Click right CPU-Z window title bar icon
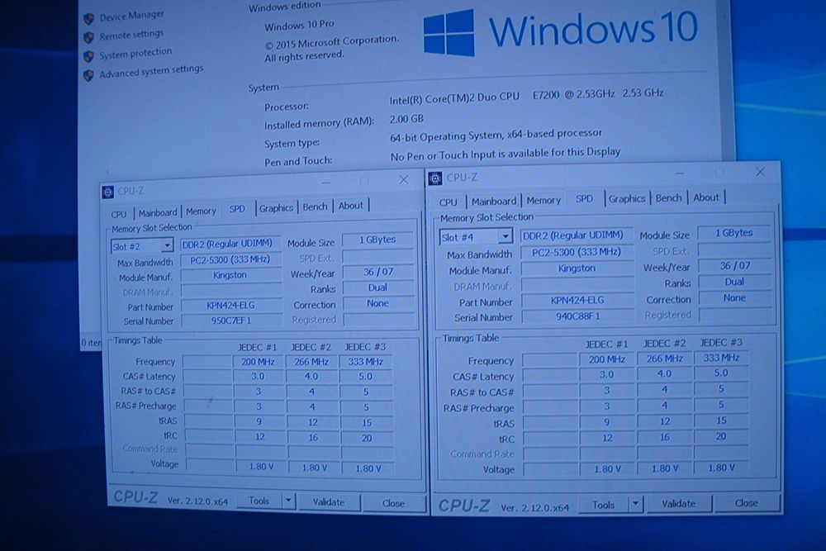Image resolution: width=826 pixels, height=551 pixels. [435, 179]
